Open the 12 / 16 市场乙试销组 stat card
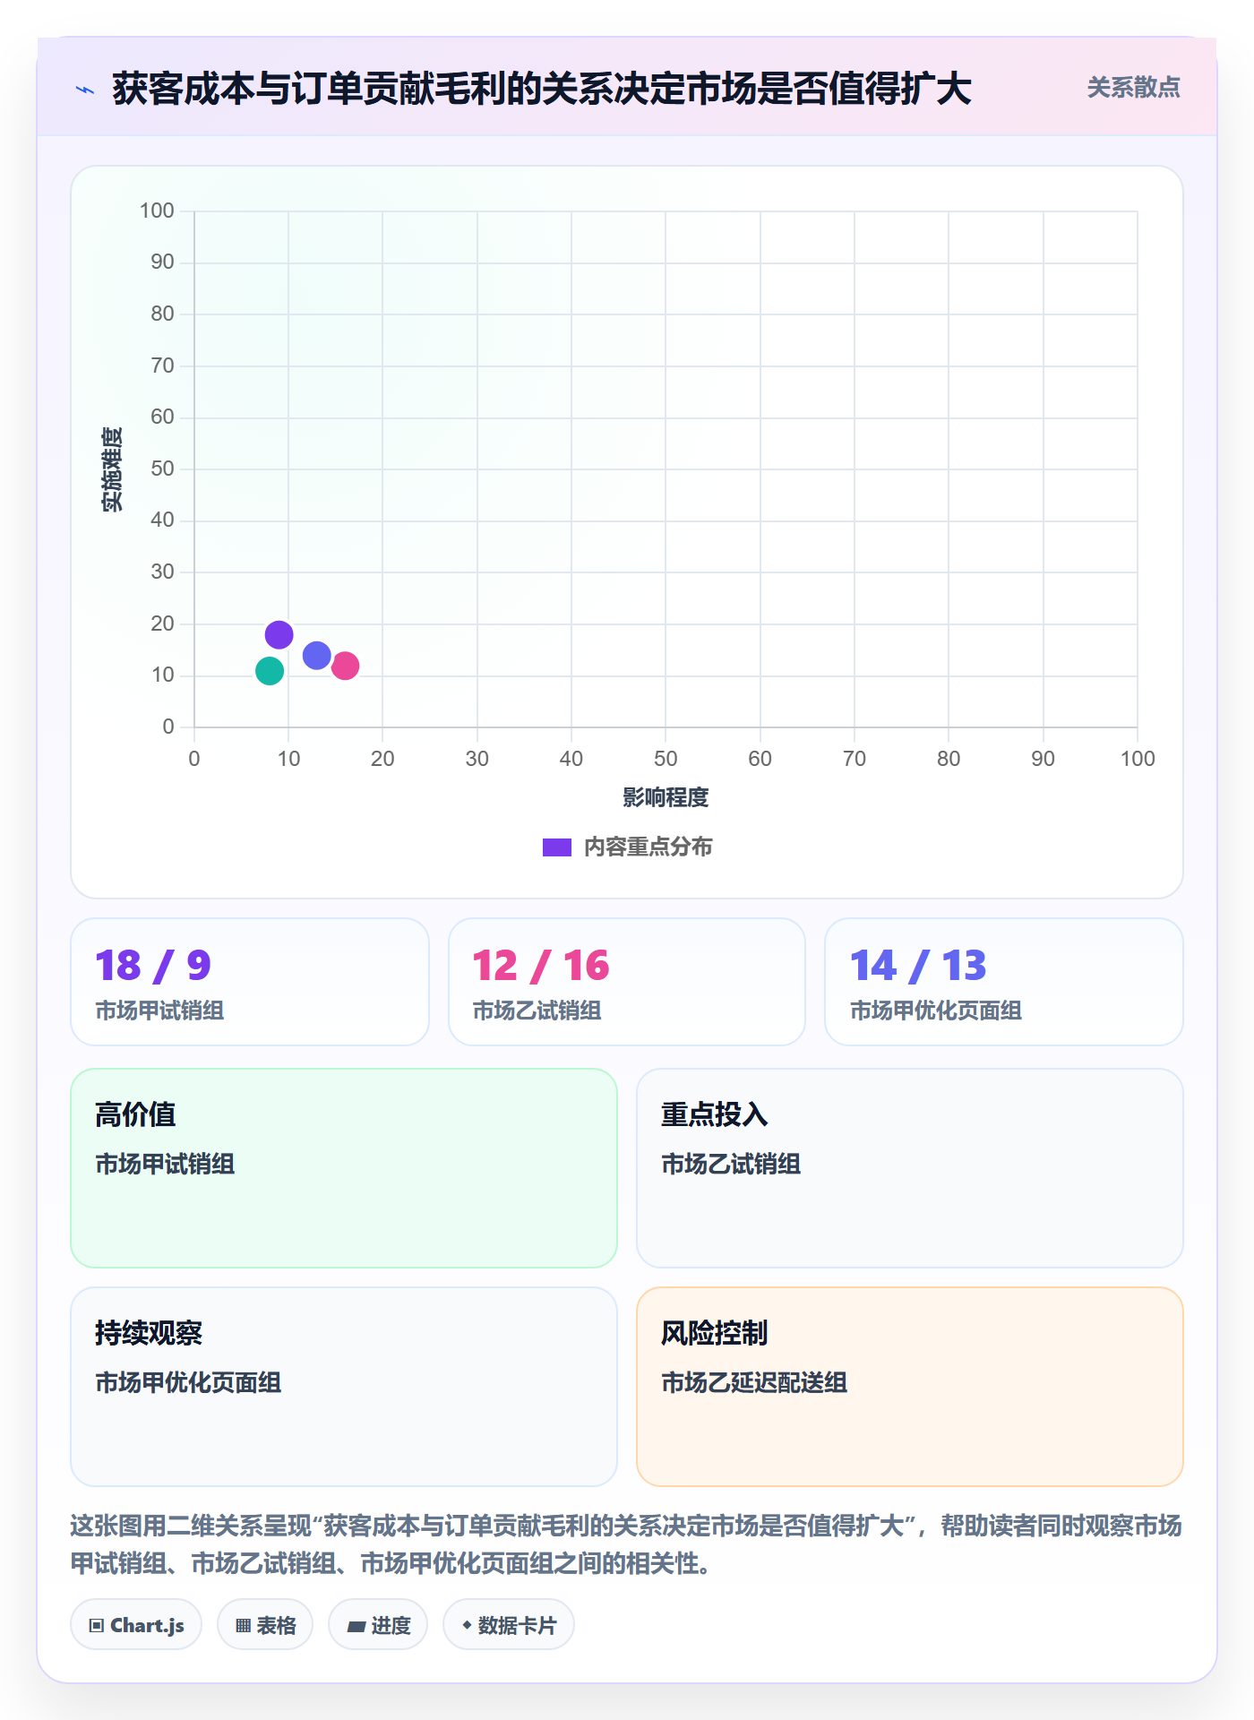The width and height of the screenshot is (1254, 1720). coord(627,982)
